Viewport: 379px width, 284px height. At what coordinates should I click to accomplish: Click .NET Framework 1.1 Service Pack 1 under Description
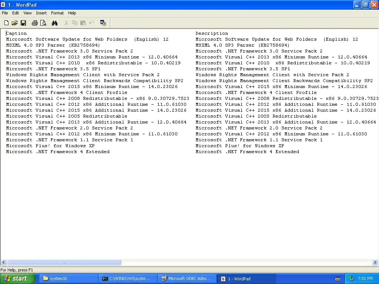point(259,140)
